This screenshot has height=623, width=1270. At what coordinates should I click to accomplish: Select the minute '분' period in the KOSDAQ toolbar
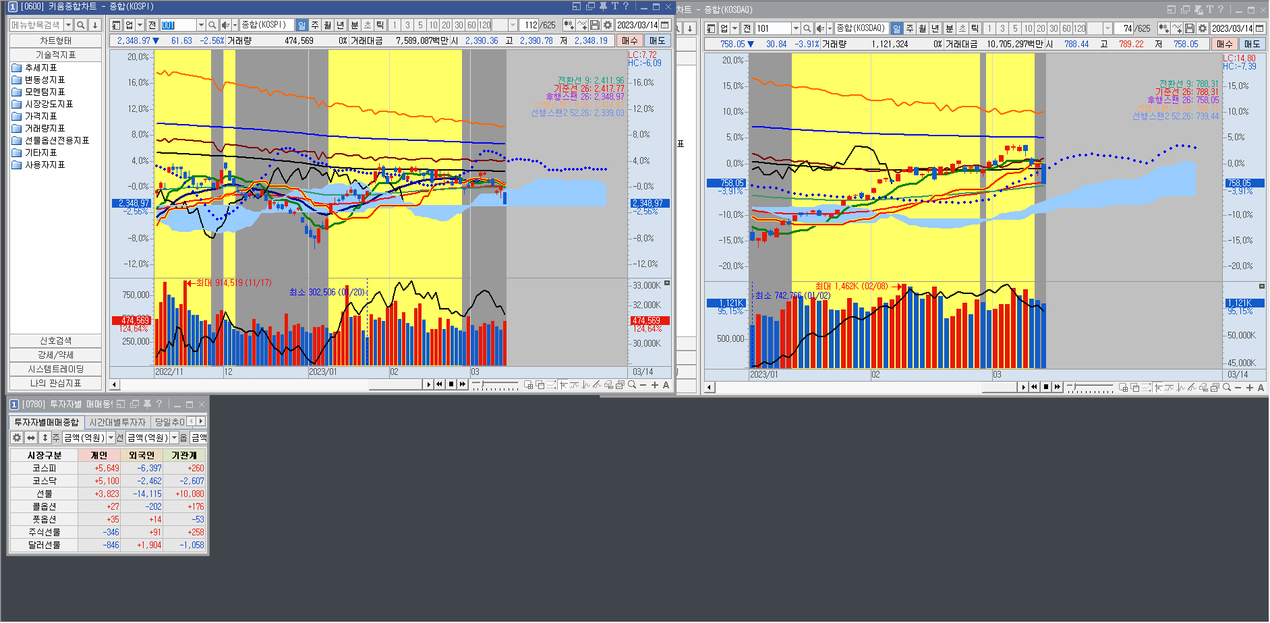pyautogui.click(x=950, y=28)
